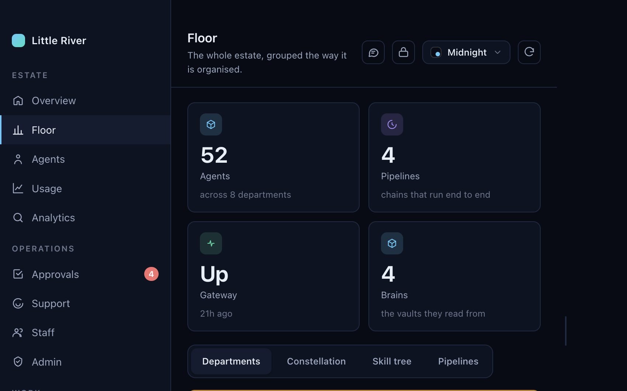This screenshot has width=627, height=391.
Task: Open Admin in the sidebar
Action: click(x=85, y=362)
